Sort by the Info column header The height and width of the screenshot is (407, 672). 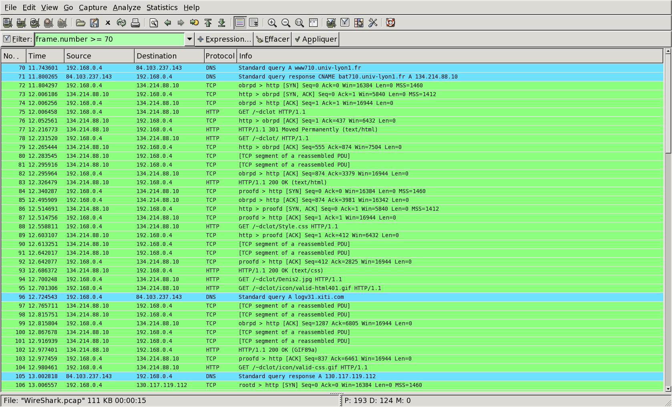[450, 56]
